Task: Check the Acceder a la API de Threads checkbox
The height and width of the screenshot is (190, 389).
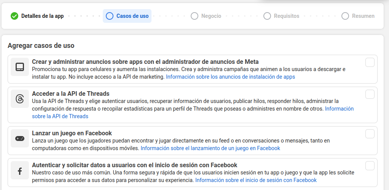Action: [x=370, y=94]
